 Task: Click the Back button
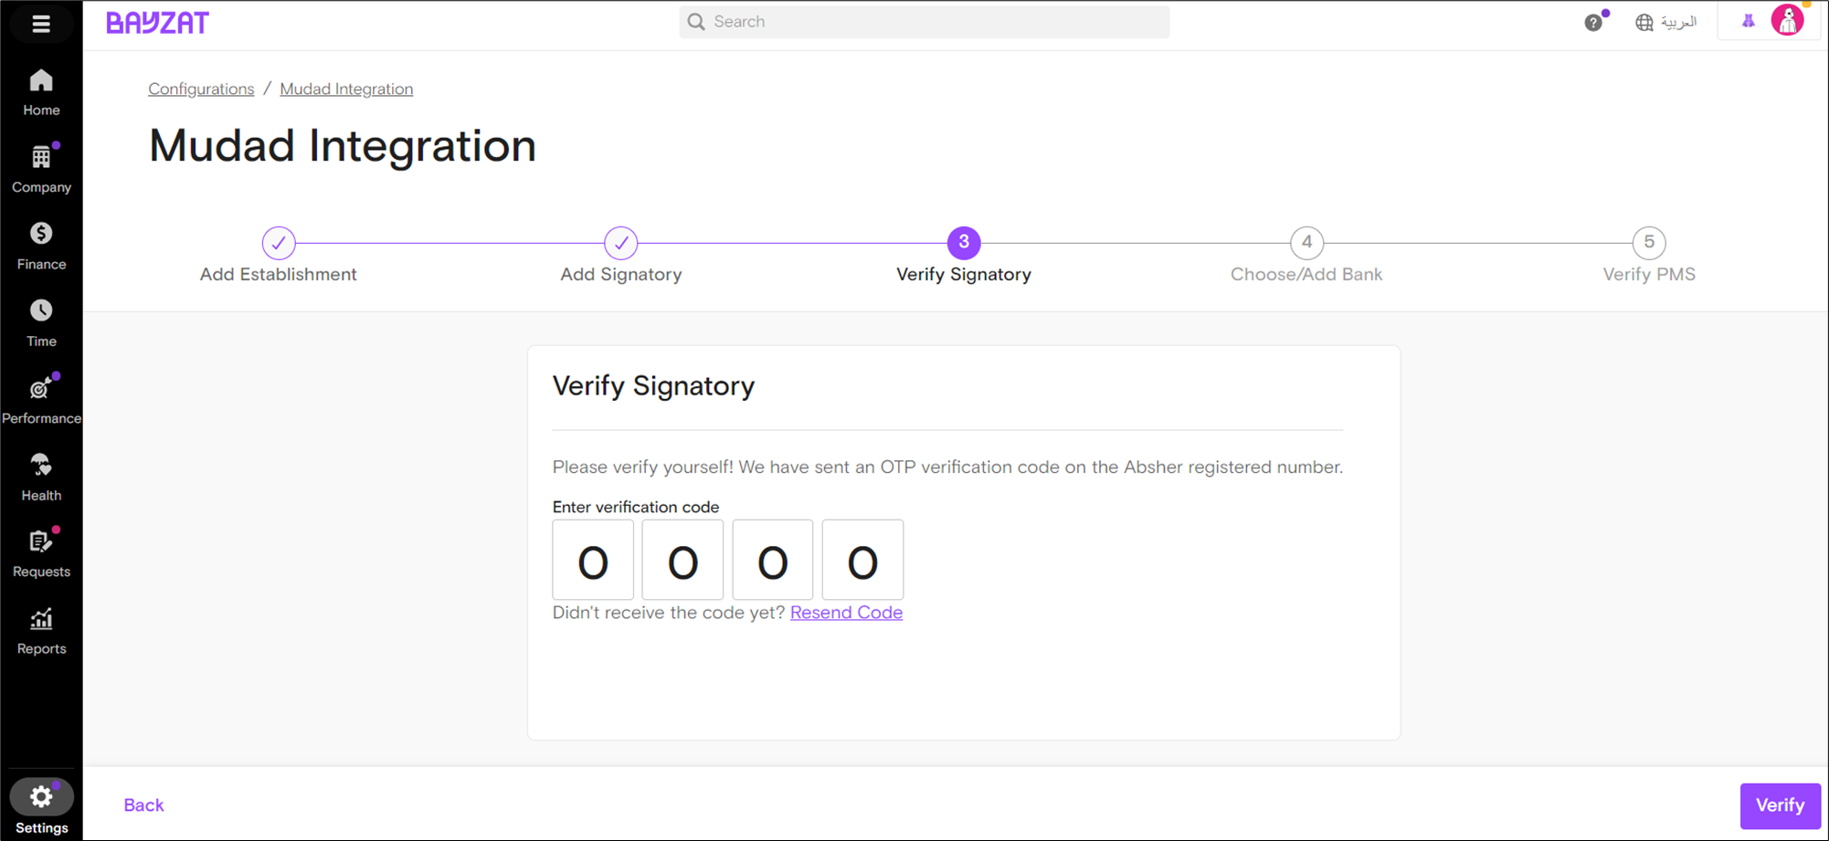[143, 805]
